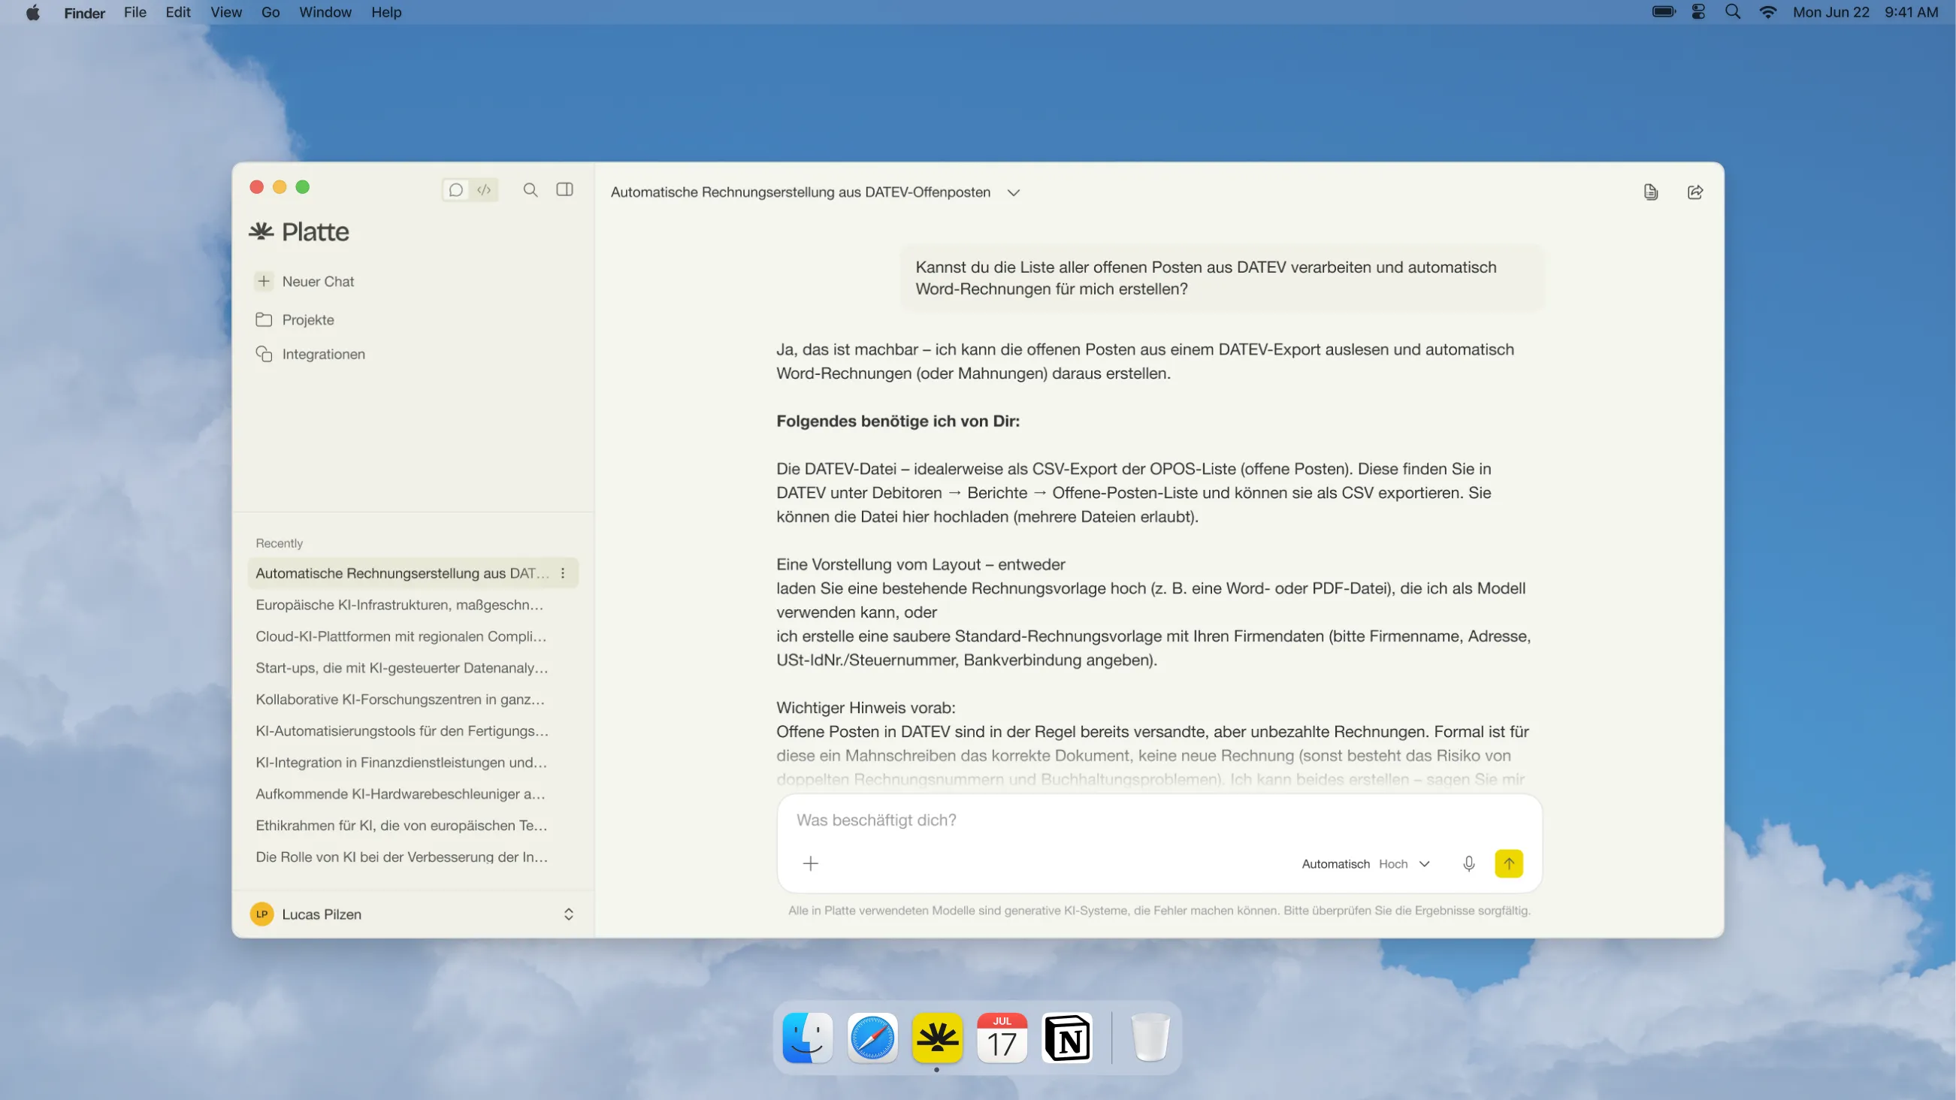
Task: Launch Safari from the dock
Action: (x=872, y=1038)
